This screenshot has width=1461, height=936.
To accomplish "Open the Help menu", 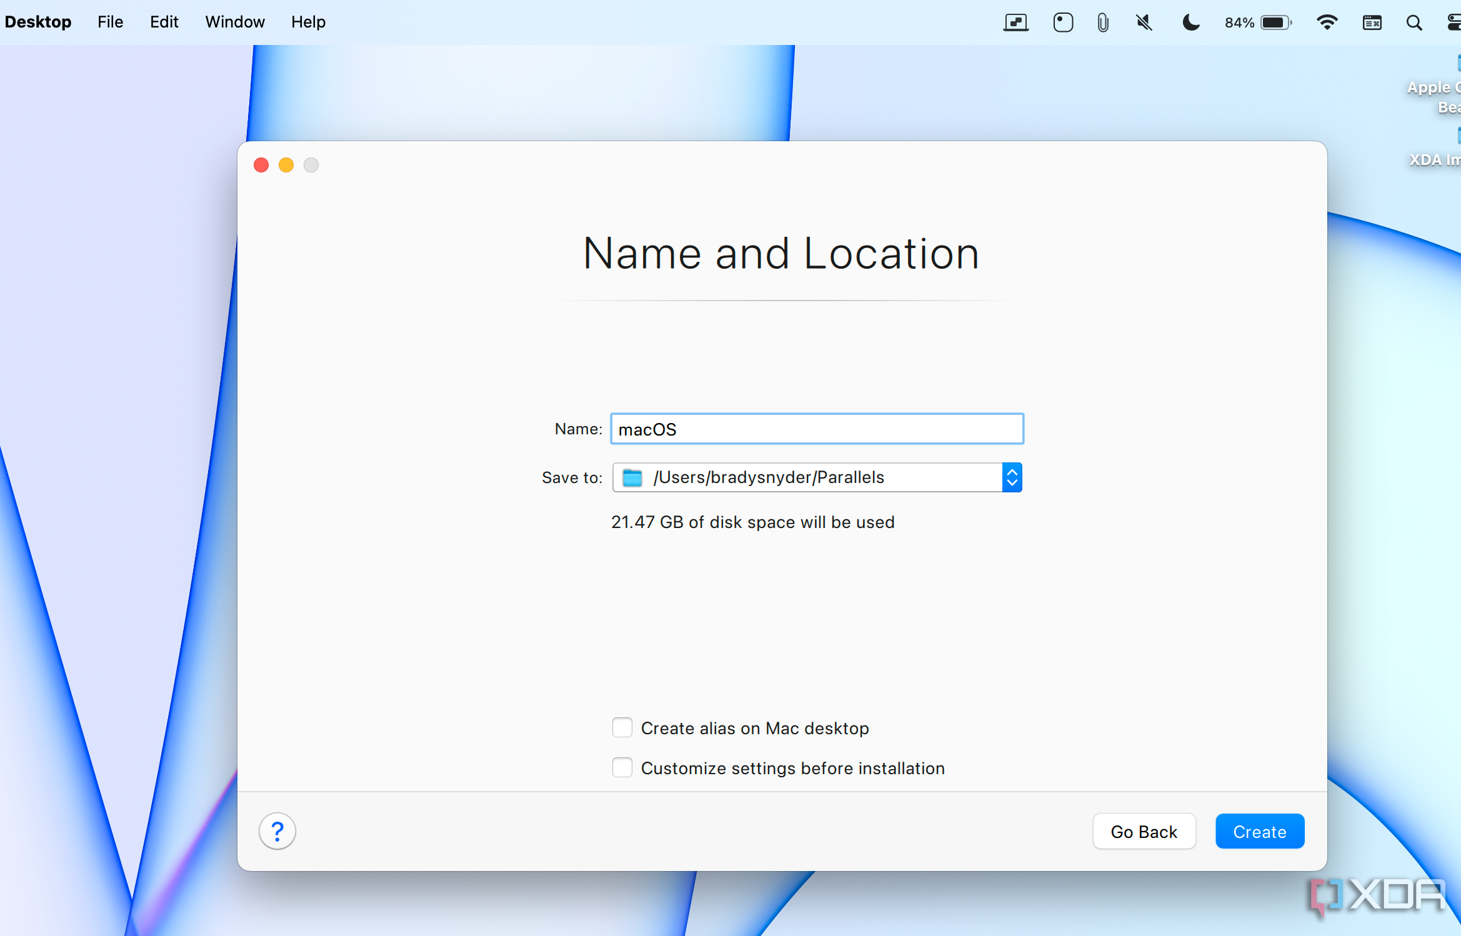I will pos(308,22).
